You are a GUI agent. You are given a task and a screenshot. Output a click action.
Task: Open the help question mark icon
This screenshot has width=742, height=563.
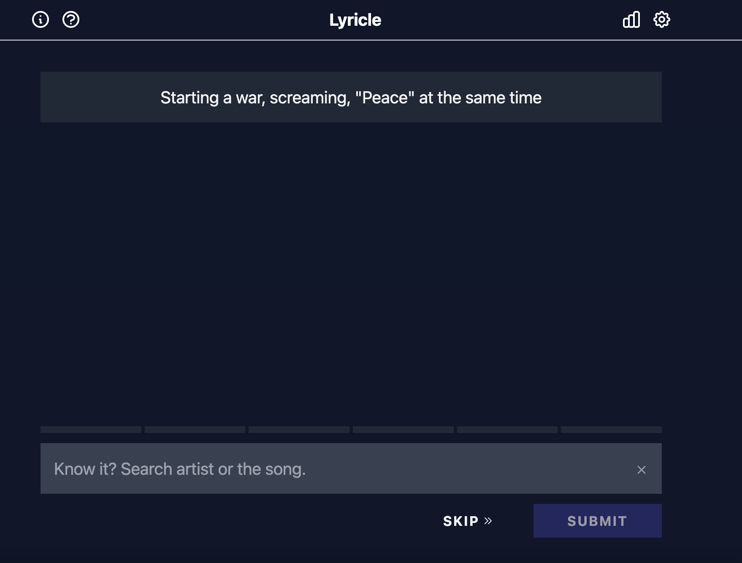[71, 19]
